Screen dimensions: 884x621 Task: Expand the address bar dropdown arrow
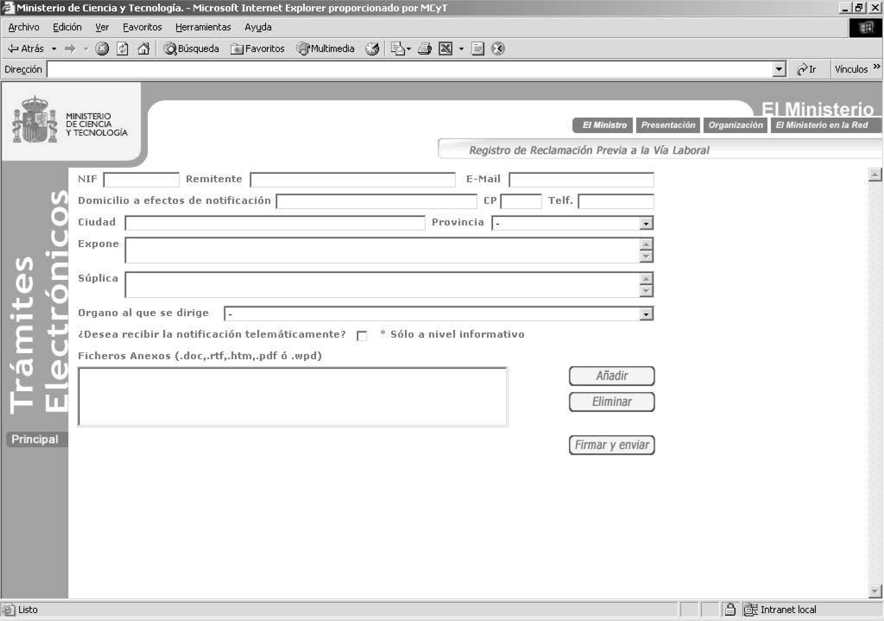(x=779, y=70)
